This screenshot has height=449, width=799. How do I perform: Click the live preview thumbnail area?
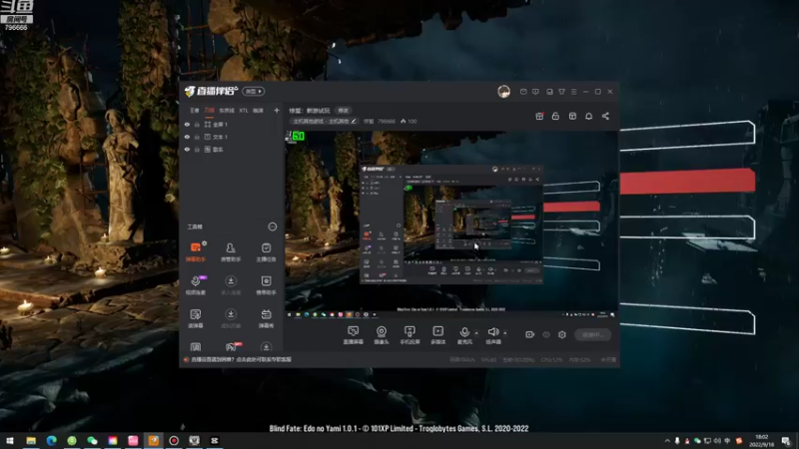coord(451,224)
